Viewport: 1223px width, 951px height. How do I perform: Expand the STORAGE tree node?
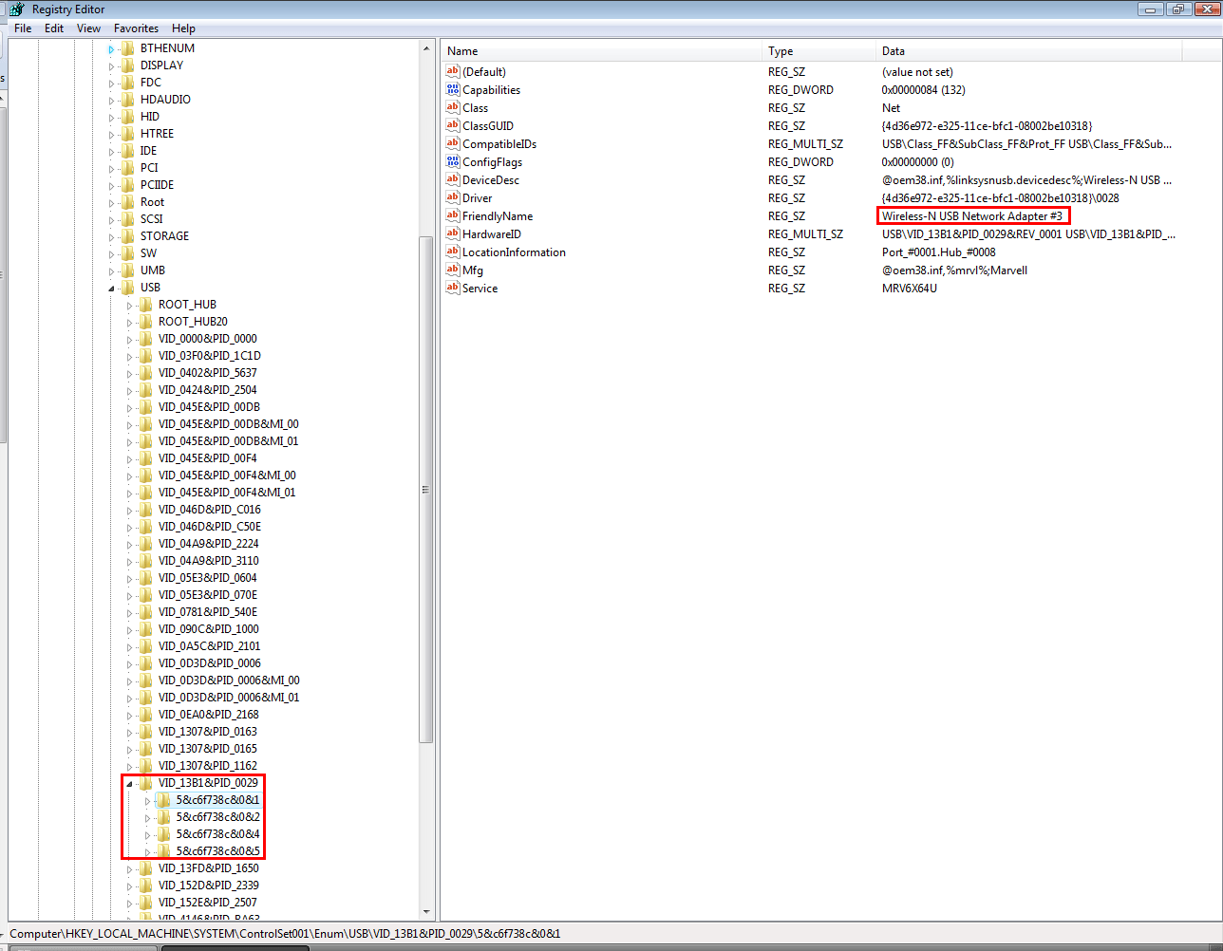[111, 235]
